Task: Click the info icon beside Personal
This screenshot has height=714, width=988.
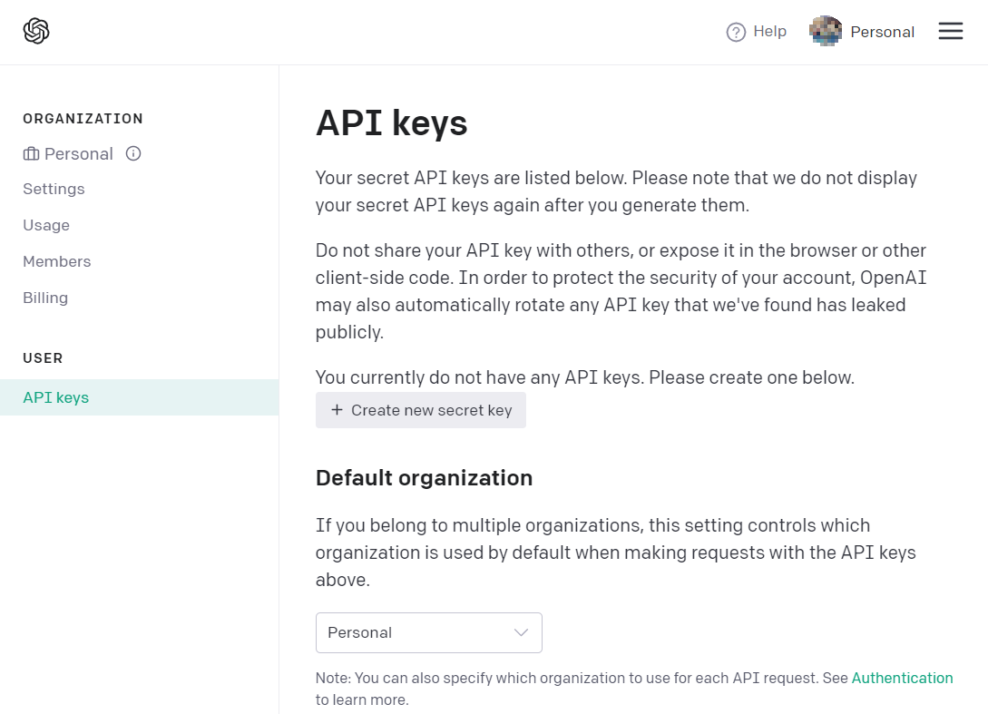Action: tap(133, 153)
